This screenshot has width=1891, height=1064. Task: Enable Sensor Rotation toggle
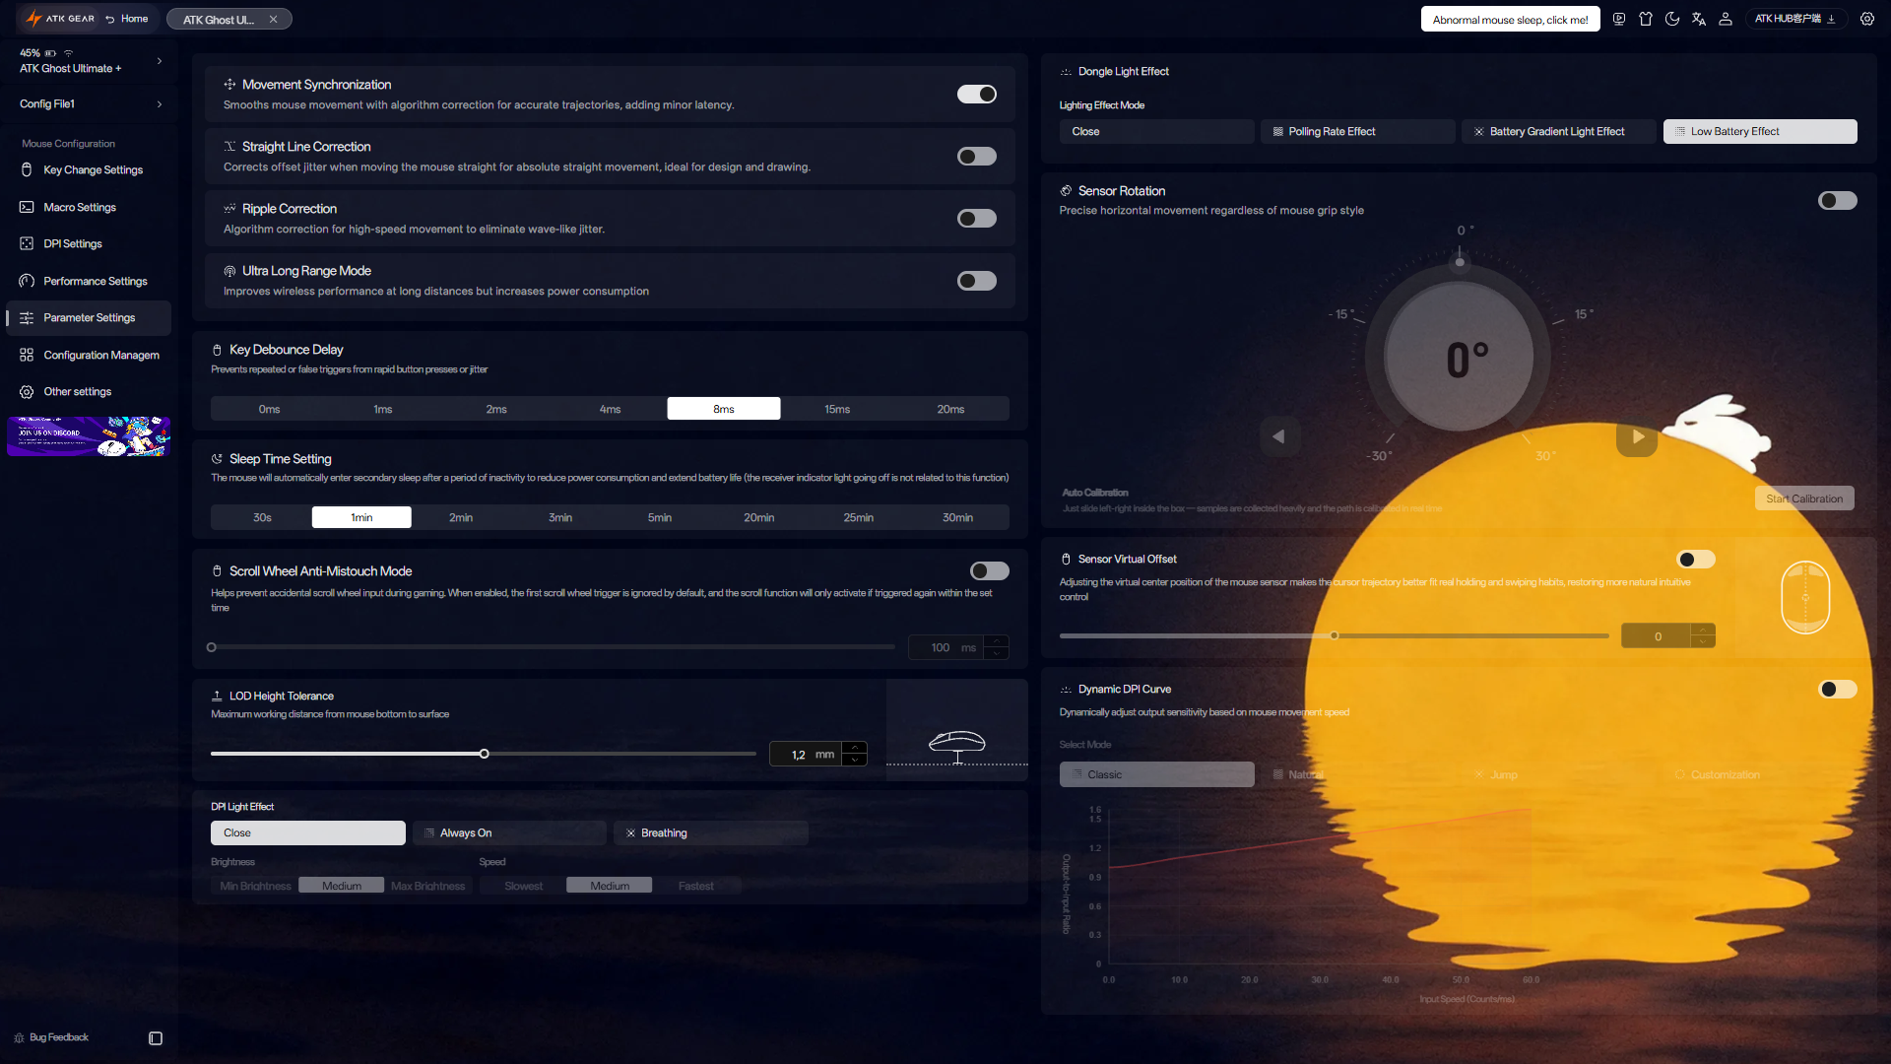1838,201
